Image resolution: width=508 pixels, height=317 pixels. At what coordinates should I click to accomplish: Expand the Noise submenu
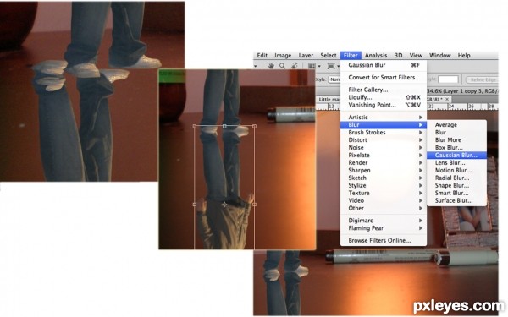coord(384,147)
